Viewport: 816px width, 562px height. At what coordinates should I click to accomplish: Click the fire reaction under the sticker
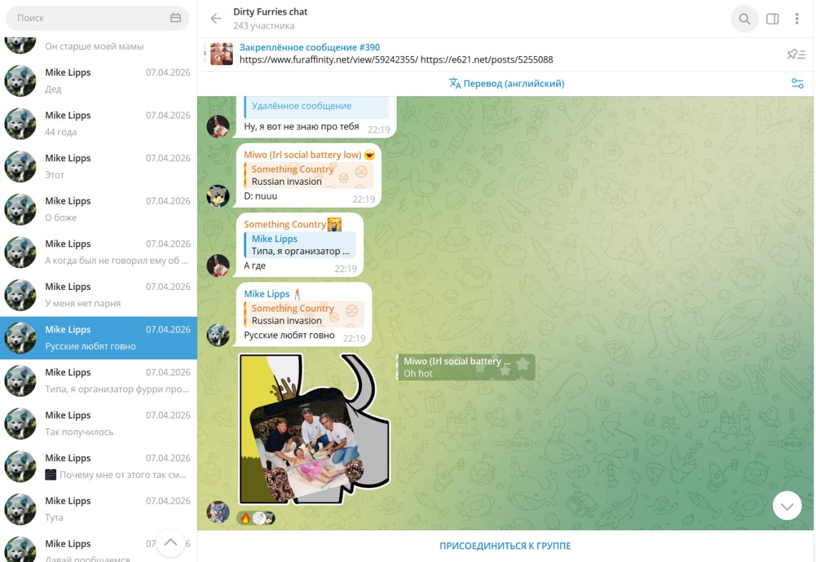click(245, 518)
